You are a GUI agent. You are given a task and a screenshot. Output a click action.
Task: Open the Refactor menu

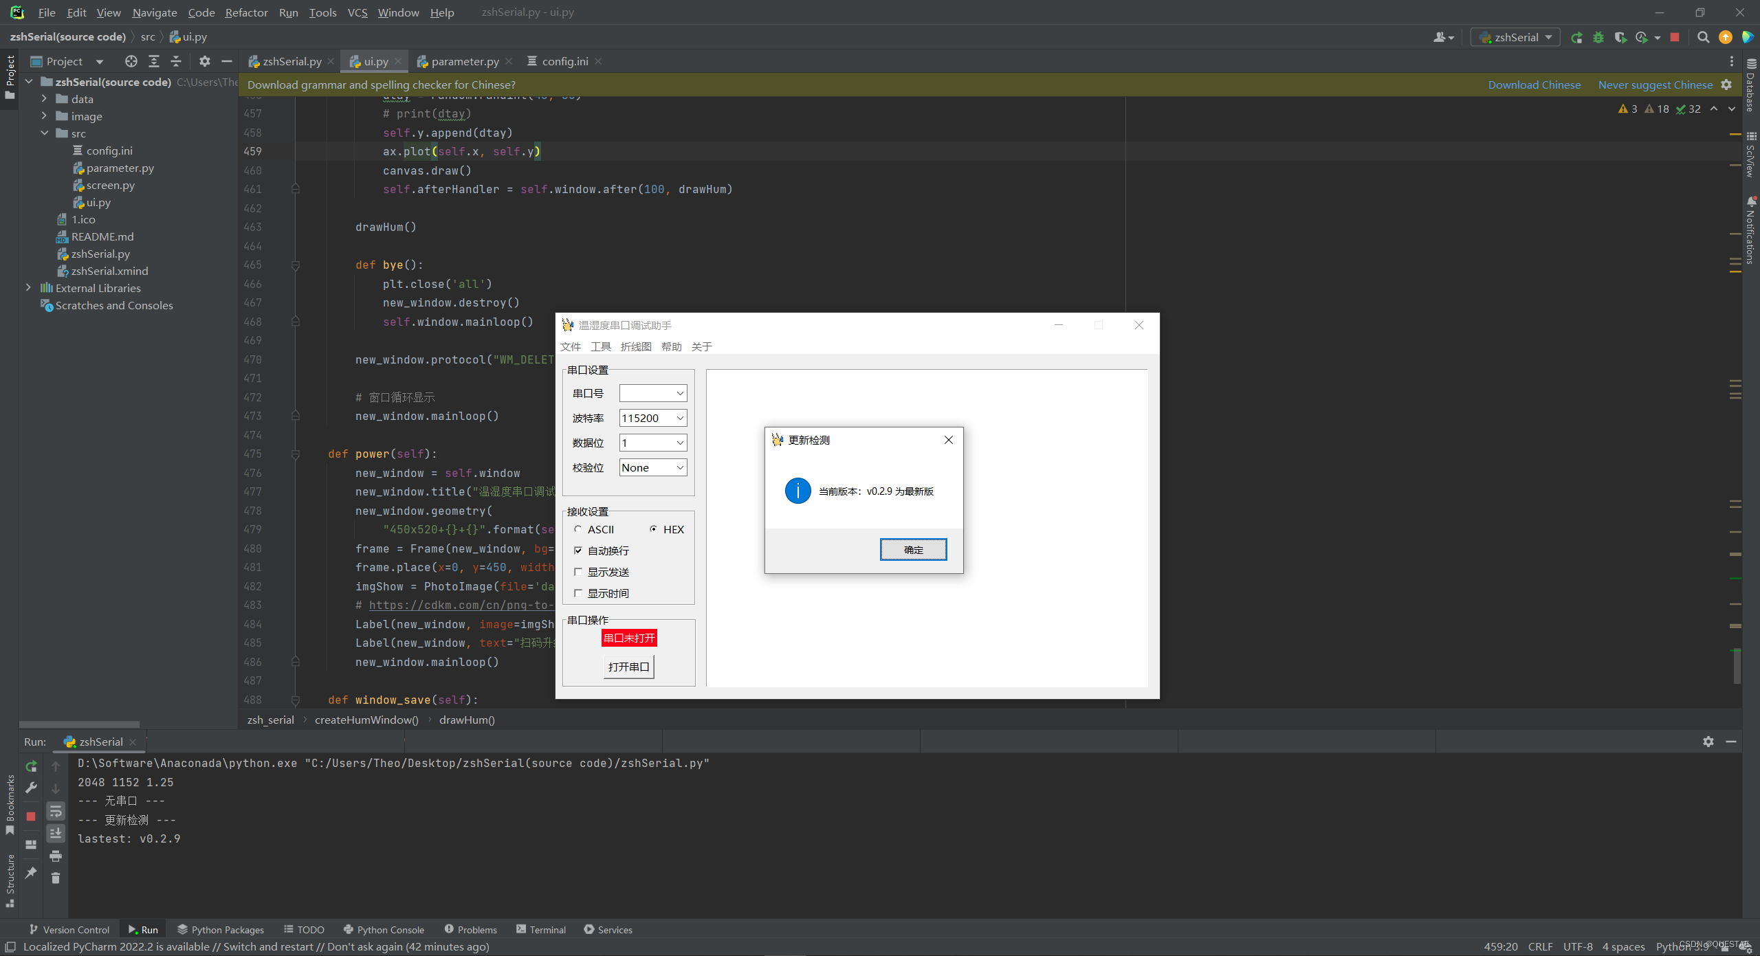click(246, 12)
